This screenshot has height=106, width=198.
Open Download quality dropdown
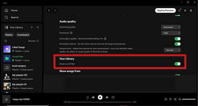click(x=171, y=33)
